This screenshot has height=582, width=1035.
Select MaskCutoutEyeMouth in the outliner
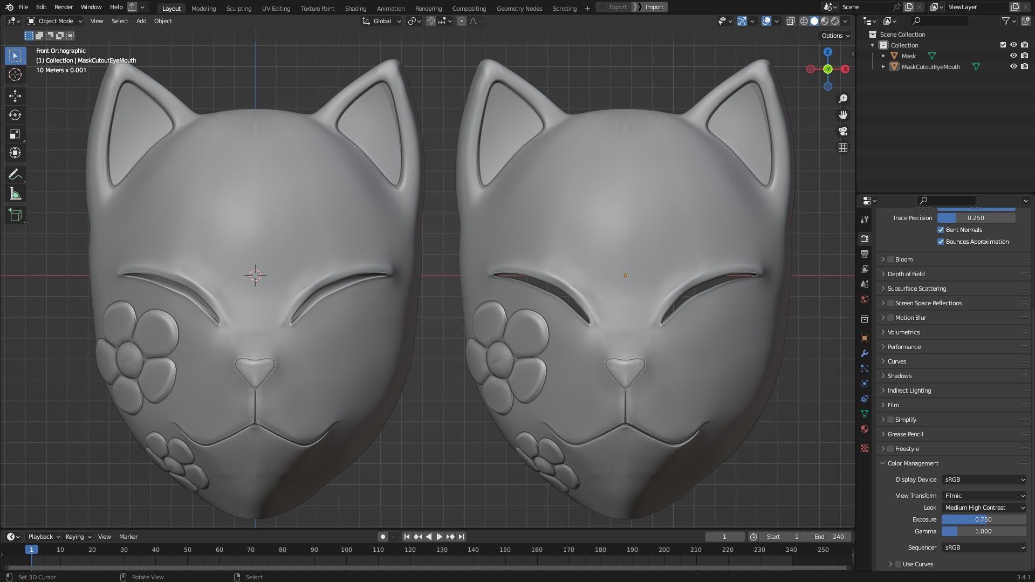[x=930, y=67]
